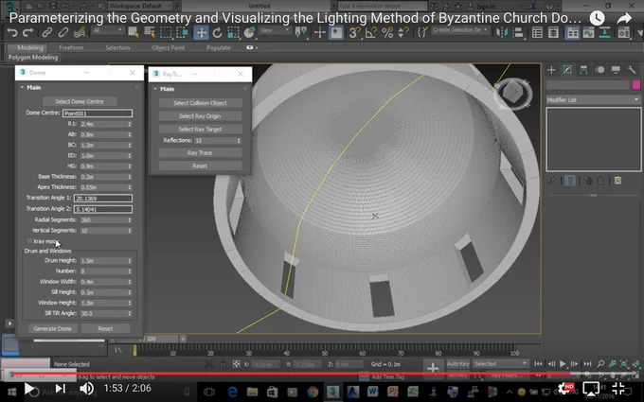This screenshot has height=402, width=644.
Task: Click the ViewCube in the viewport
Action: tap(513, 93)
